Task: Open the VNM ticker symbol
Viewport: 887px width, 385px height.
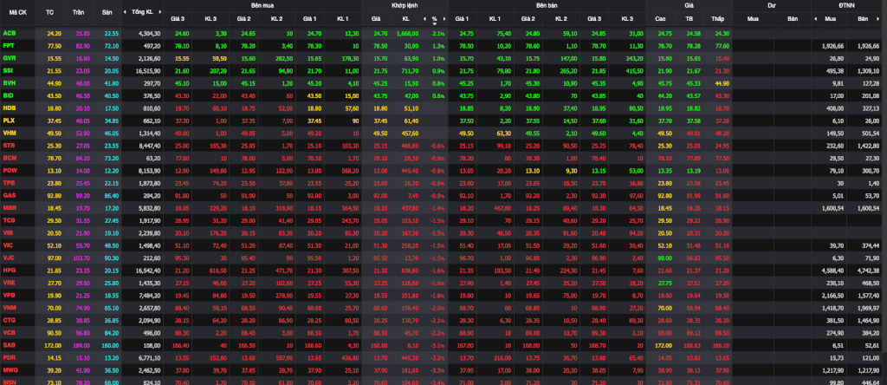Action: tap(9, 307)
